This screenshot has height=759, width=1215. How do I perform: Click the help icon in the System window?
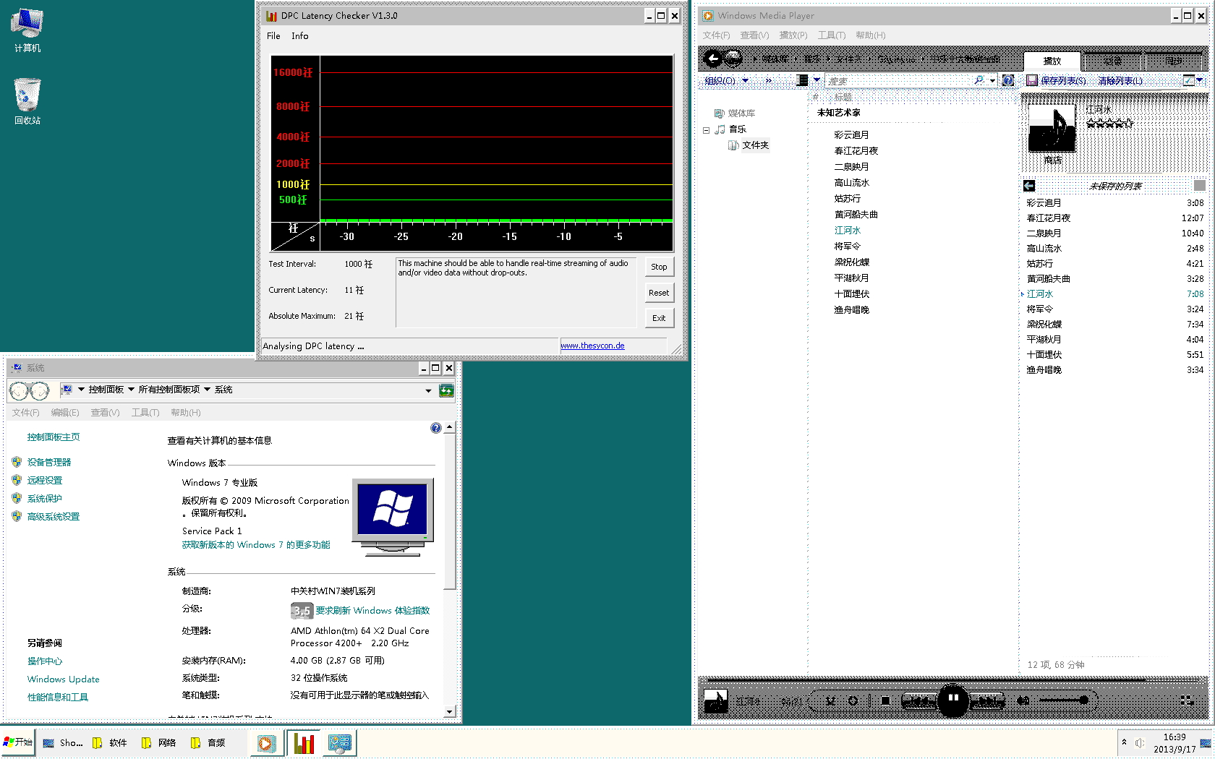435,428
